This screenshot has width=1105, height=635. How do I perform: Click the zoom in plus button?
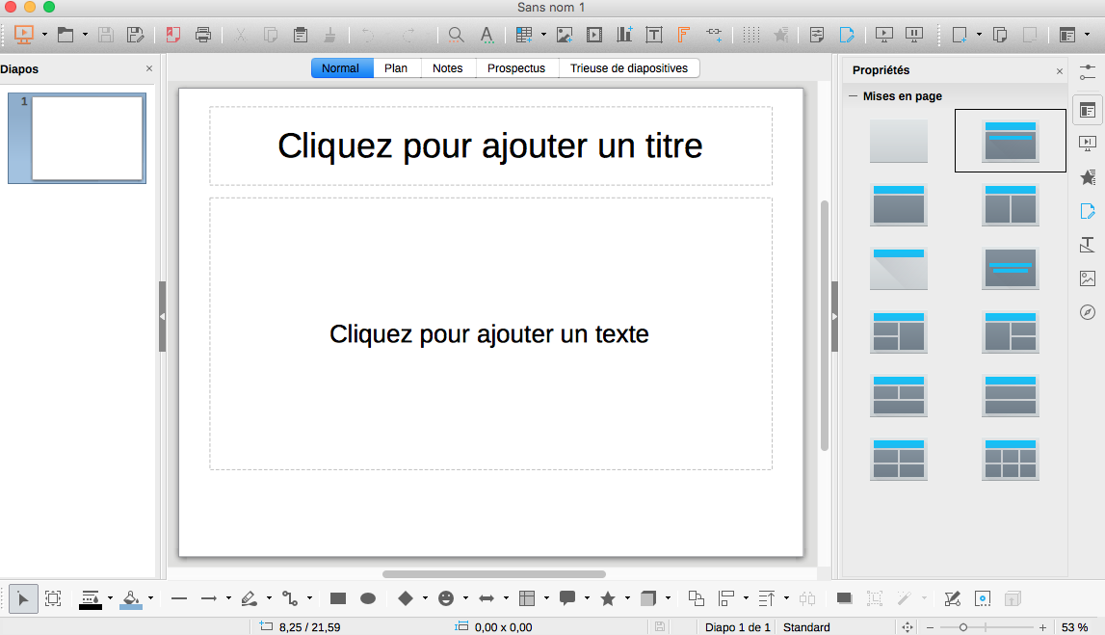[x=1042, y=627]
